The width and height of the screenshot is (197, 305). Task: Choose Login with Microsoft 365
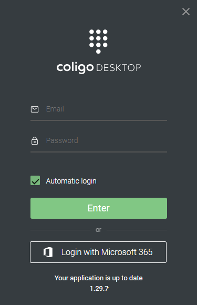pyautogui.click(x=98, y=252)
